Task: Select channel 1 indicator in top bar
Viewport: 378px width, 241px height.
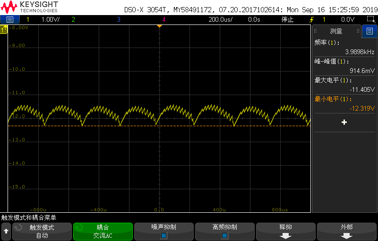Action: click(28, 20)
